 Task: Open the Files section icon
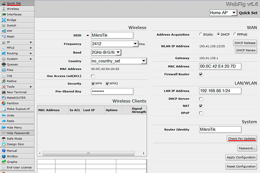(4, 70)
